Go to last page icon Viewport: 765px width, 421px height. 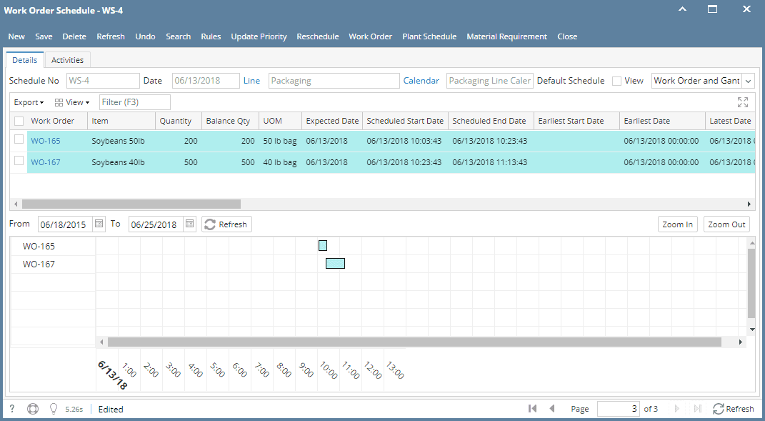pos(698,409)
